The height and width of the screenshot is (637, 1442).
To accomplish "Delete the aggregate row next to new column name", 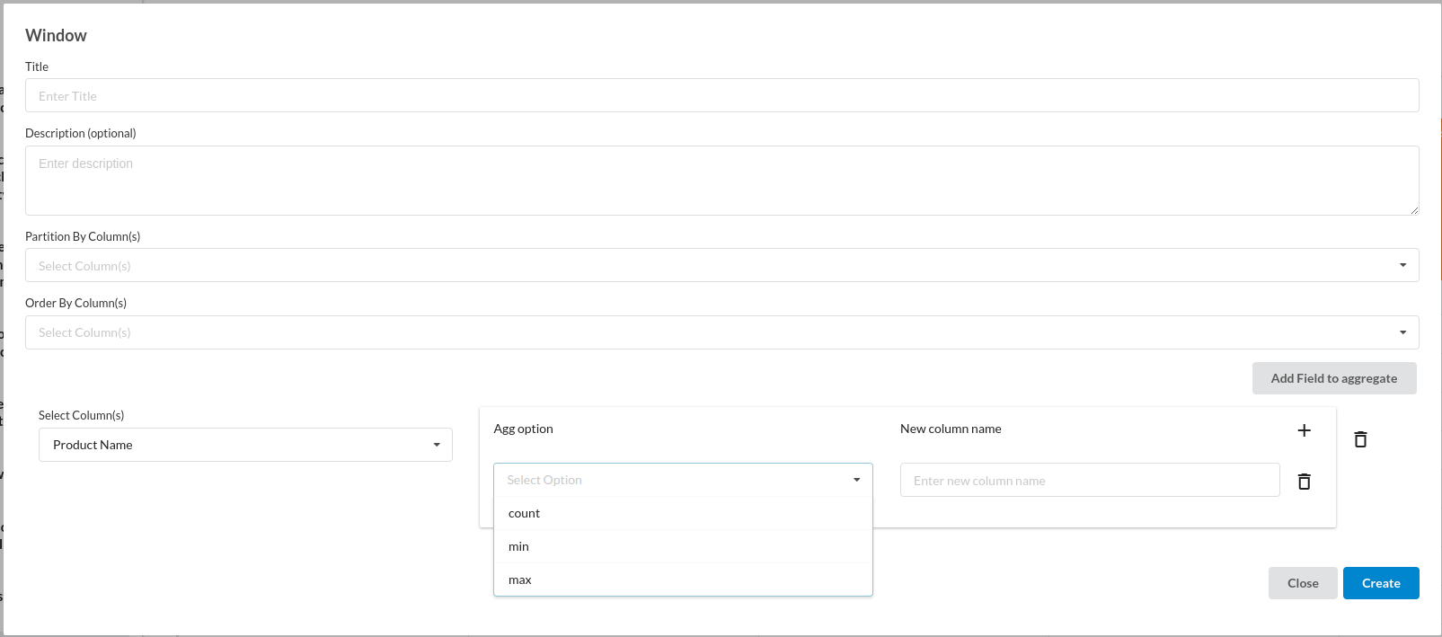I will click(x=1304, y=482).
